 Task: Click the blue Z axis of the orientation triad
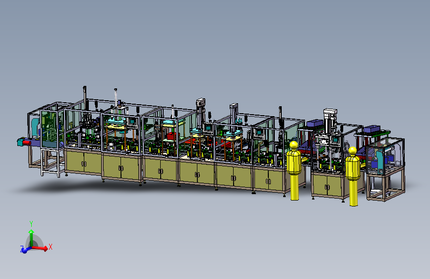click(x=24, y=250)
